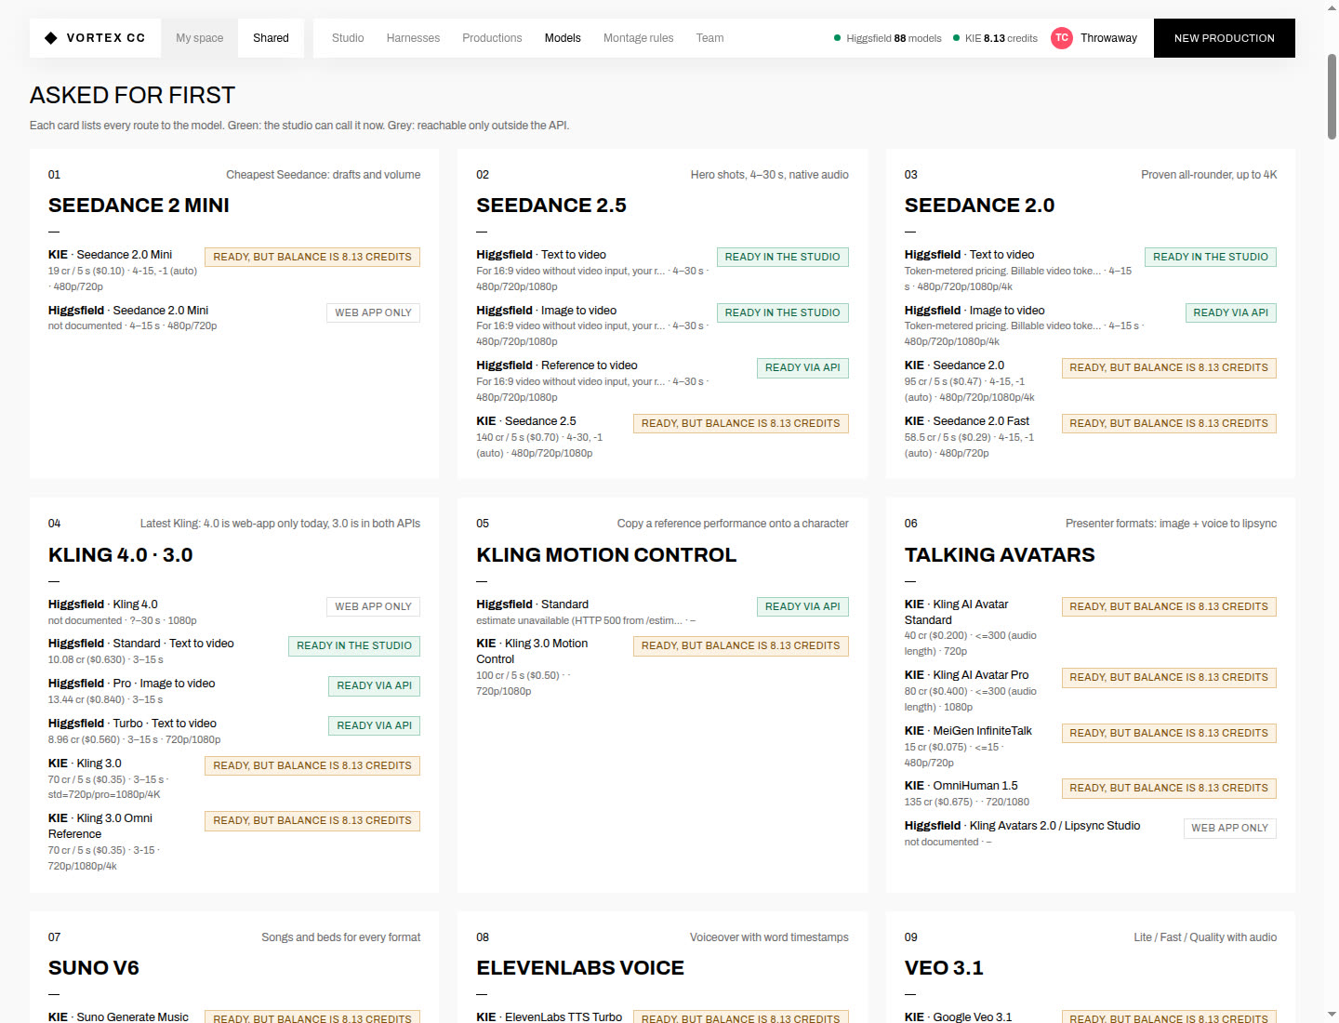Open Montage rules
This screenshot has width=1339, height=1023.
pyautogui.click(x=638, y=38)
